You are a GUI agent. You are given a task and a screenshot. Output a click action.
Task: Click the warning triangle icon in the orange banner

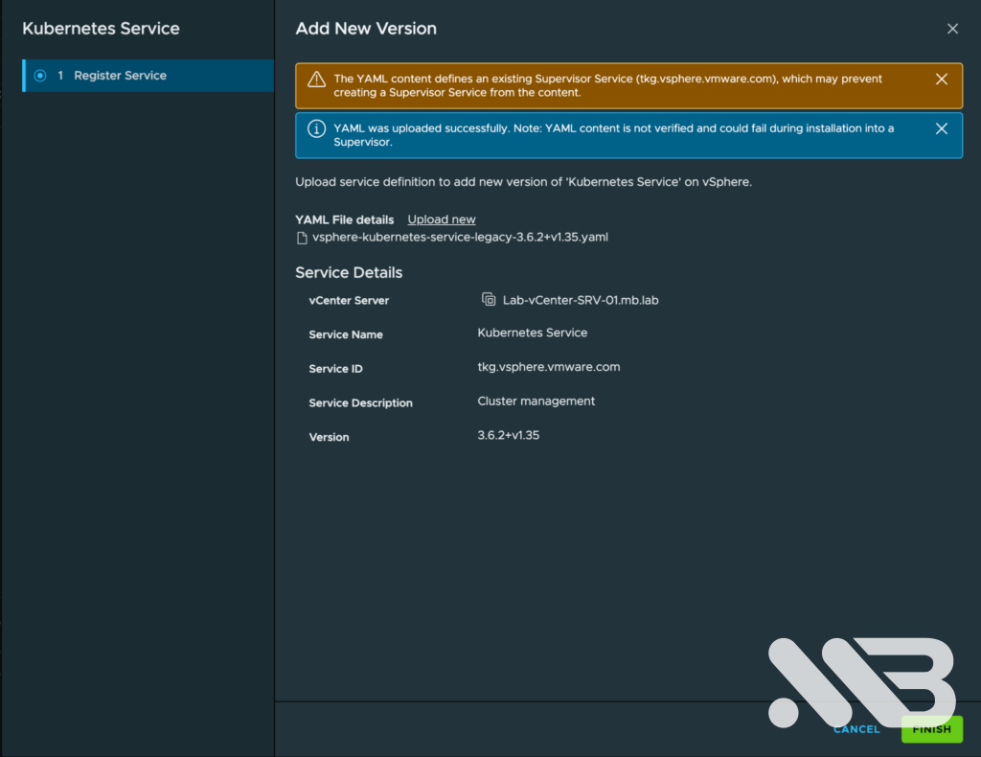(316, 80)
